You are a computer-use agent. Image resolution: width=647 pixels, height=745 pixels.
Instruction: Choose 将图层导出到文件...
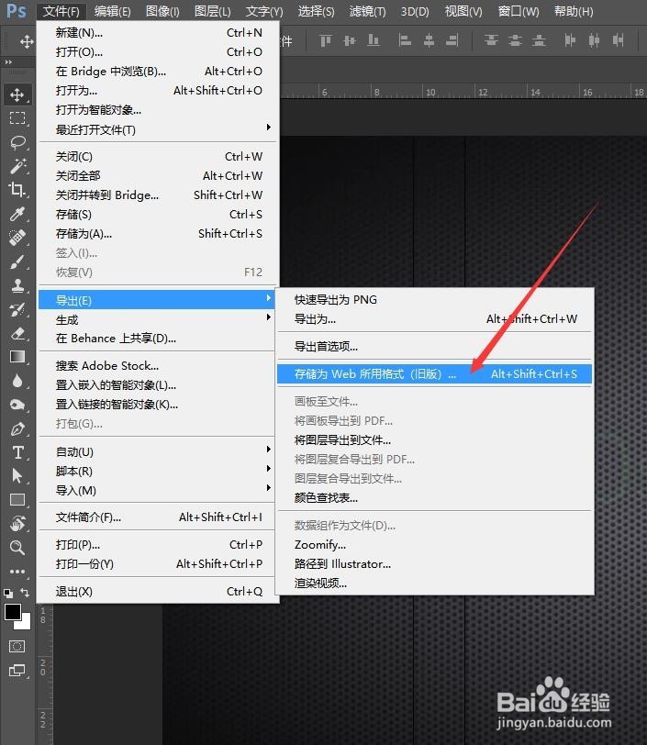click(434, 440)
